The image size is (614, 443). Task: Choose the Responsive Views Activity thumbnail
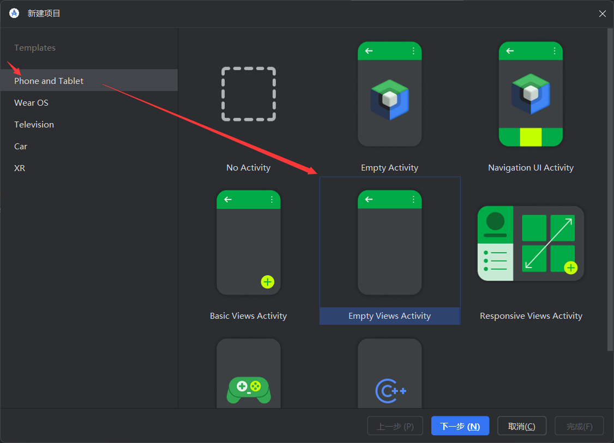coord(531,244)
